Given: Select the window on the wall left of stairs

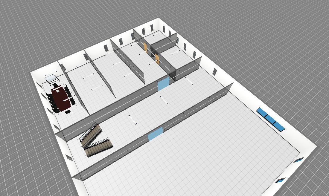Looking at the screenshot, I should point(69,157).
